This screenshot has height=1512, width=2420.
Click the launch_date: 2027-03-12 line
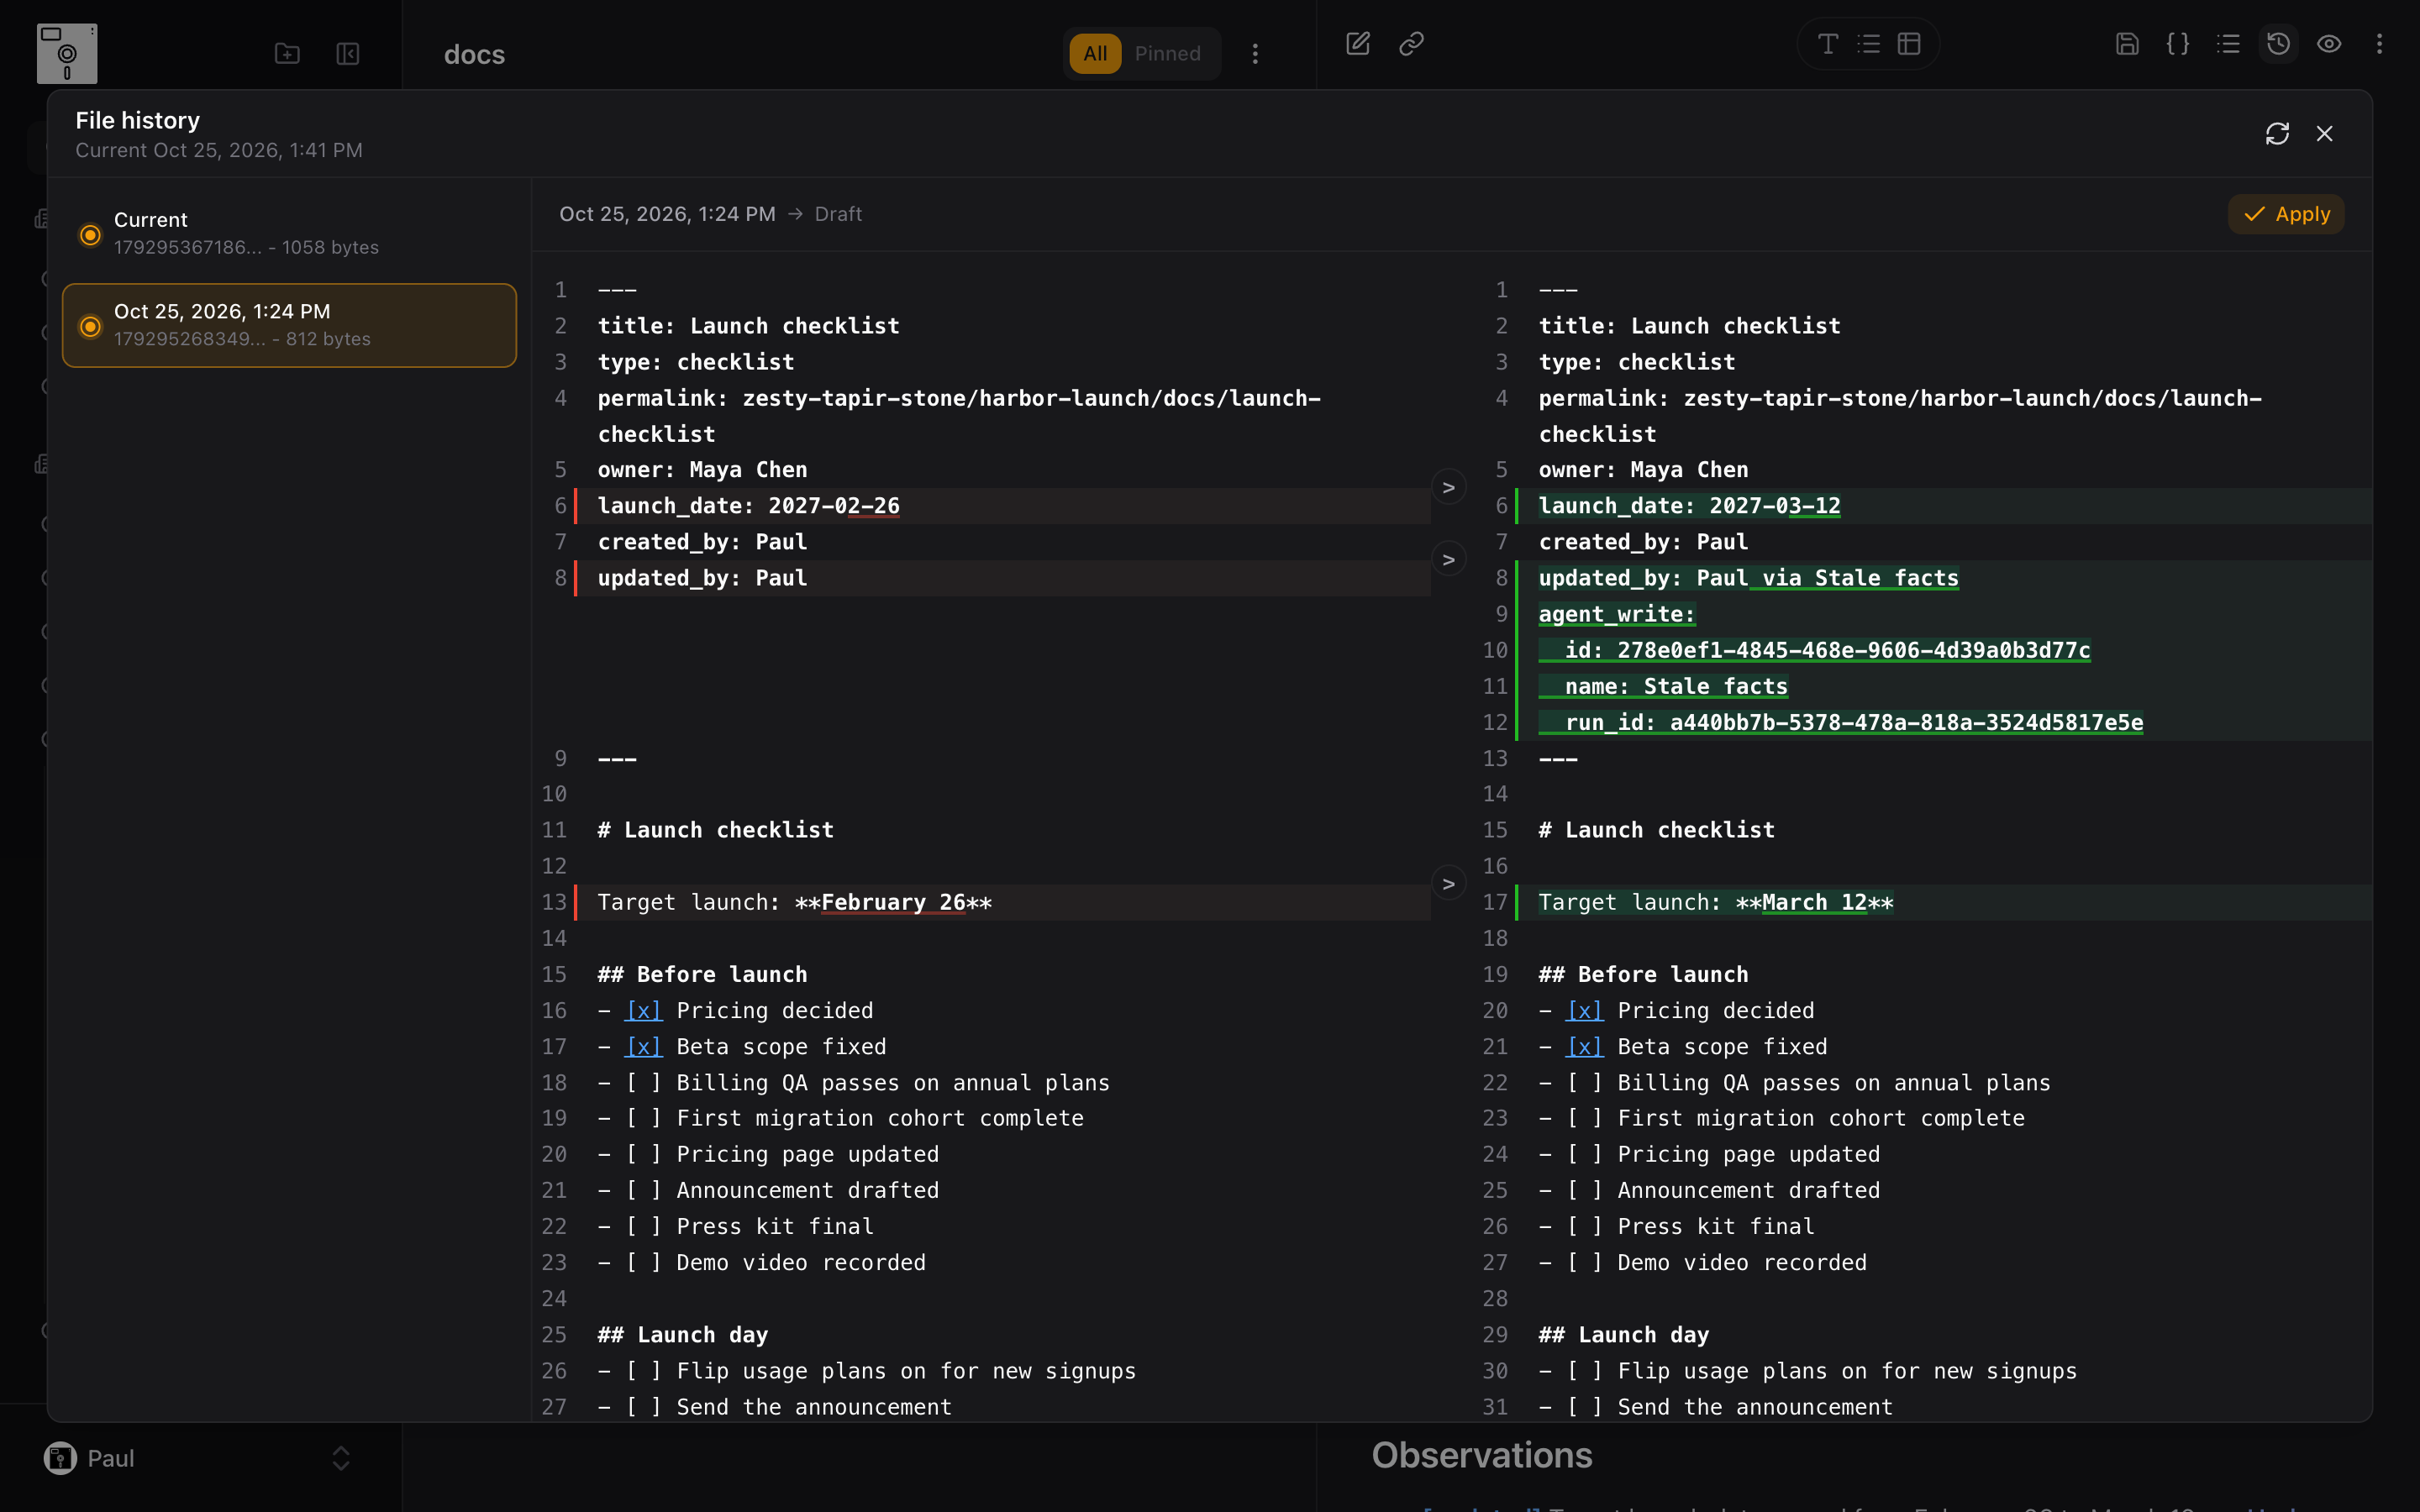pyautogui.click(x=1944, y=506)
